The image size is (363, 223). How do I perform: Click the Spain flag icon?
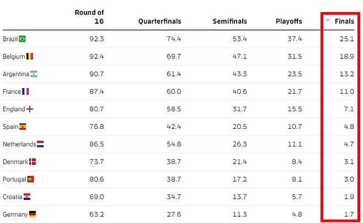tap(23, 127)
